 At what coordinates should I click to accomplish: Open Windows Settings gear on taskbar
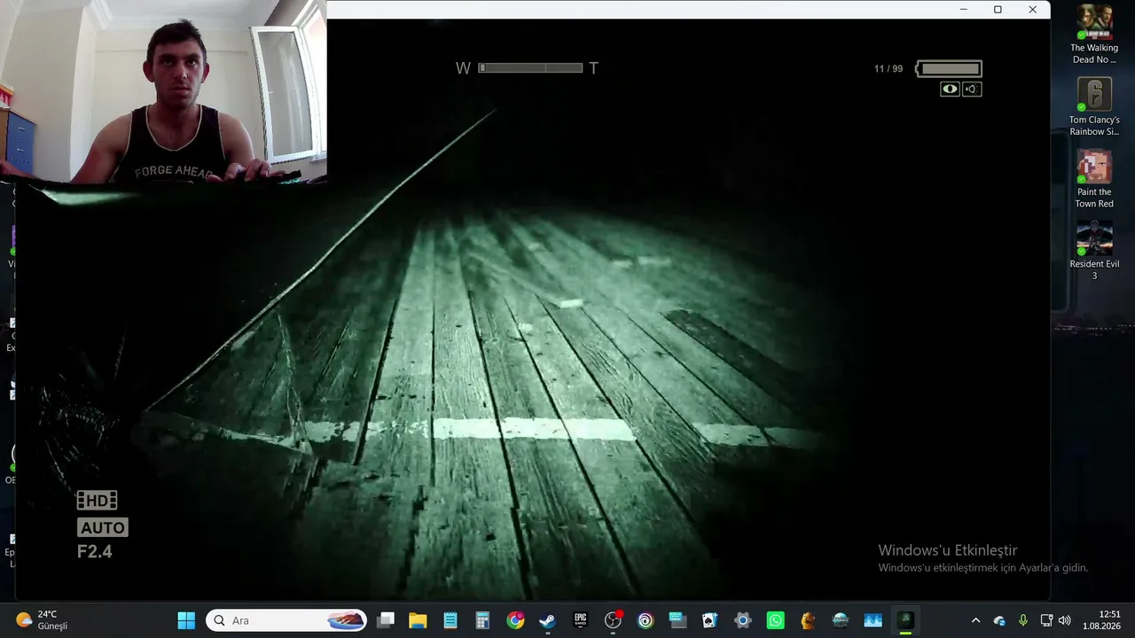[743, 620]
